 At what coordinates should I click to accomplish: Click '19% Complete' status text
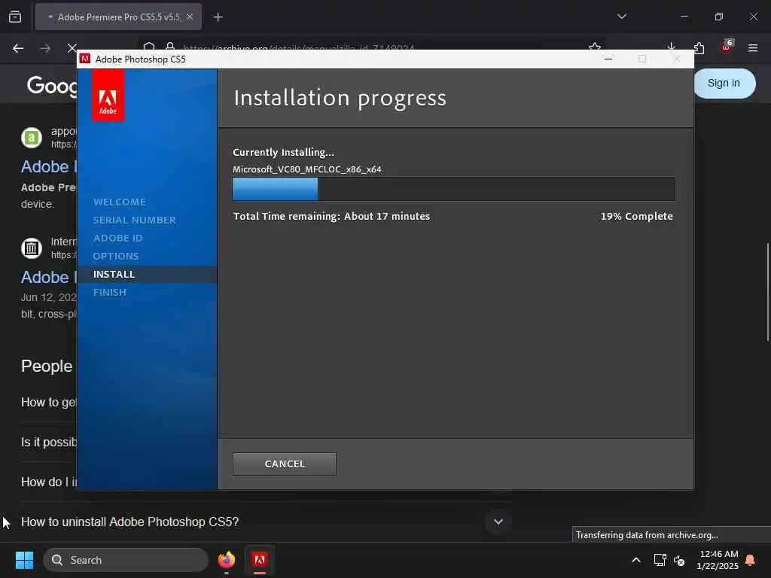636,216
